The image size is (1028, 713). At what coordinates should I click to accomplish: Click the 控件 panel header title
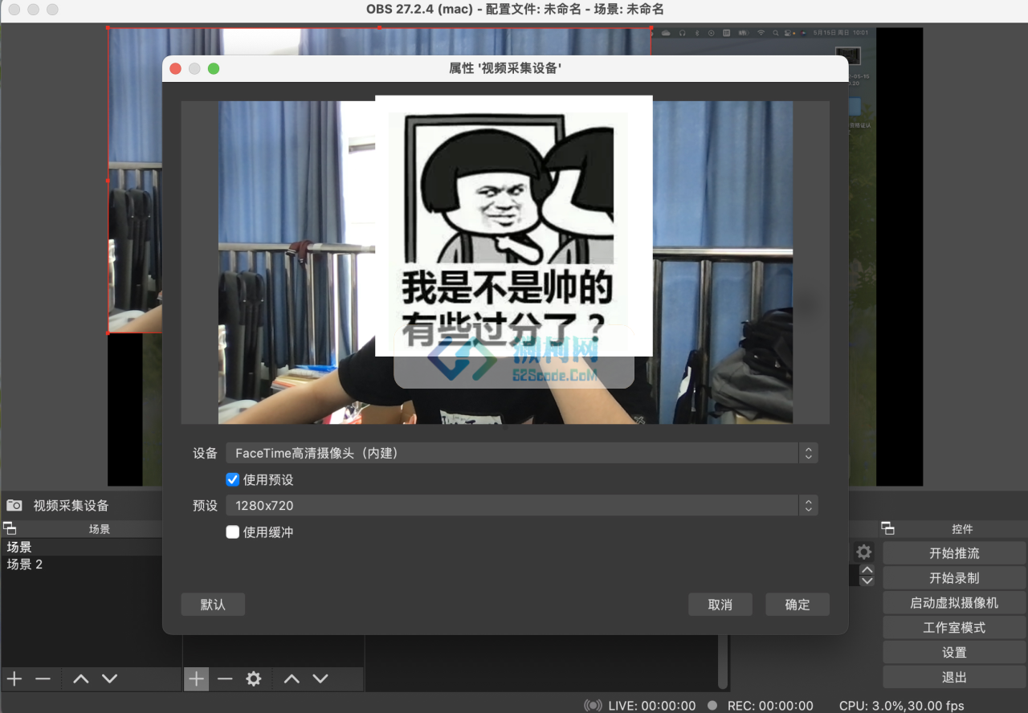(962, 529)
